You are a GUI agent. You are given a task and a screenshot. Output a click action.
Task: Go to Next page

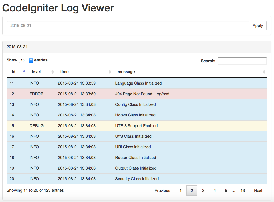(x=258, y=191)
